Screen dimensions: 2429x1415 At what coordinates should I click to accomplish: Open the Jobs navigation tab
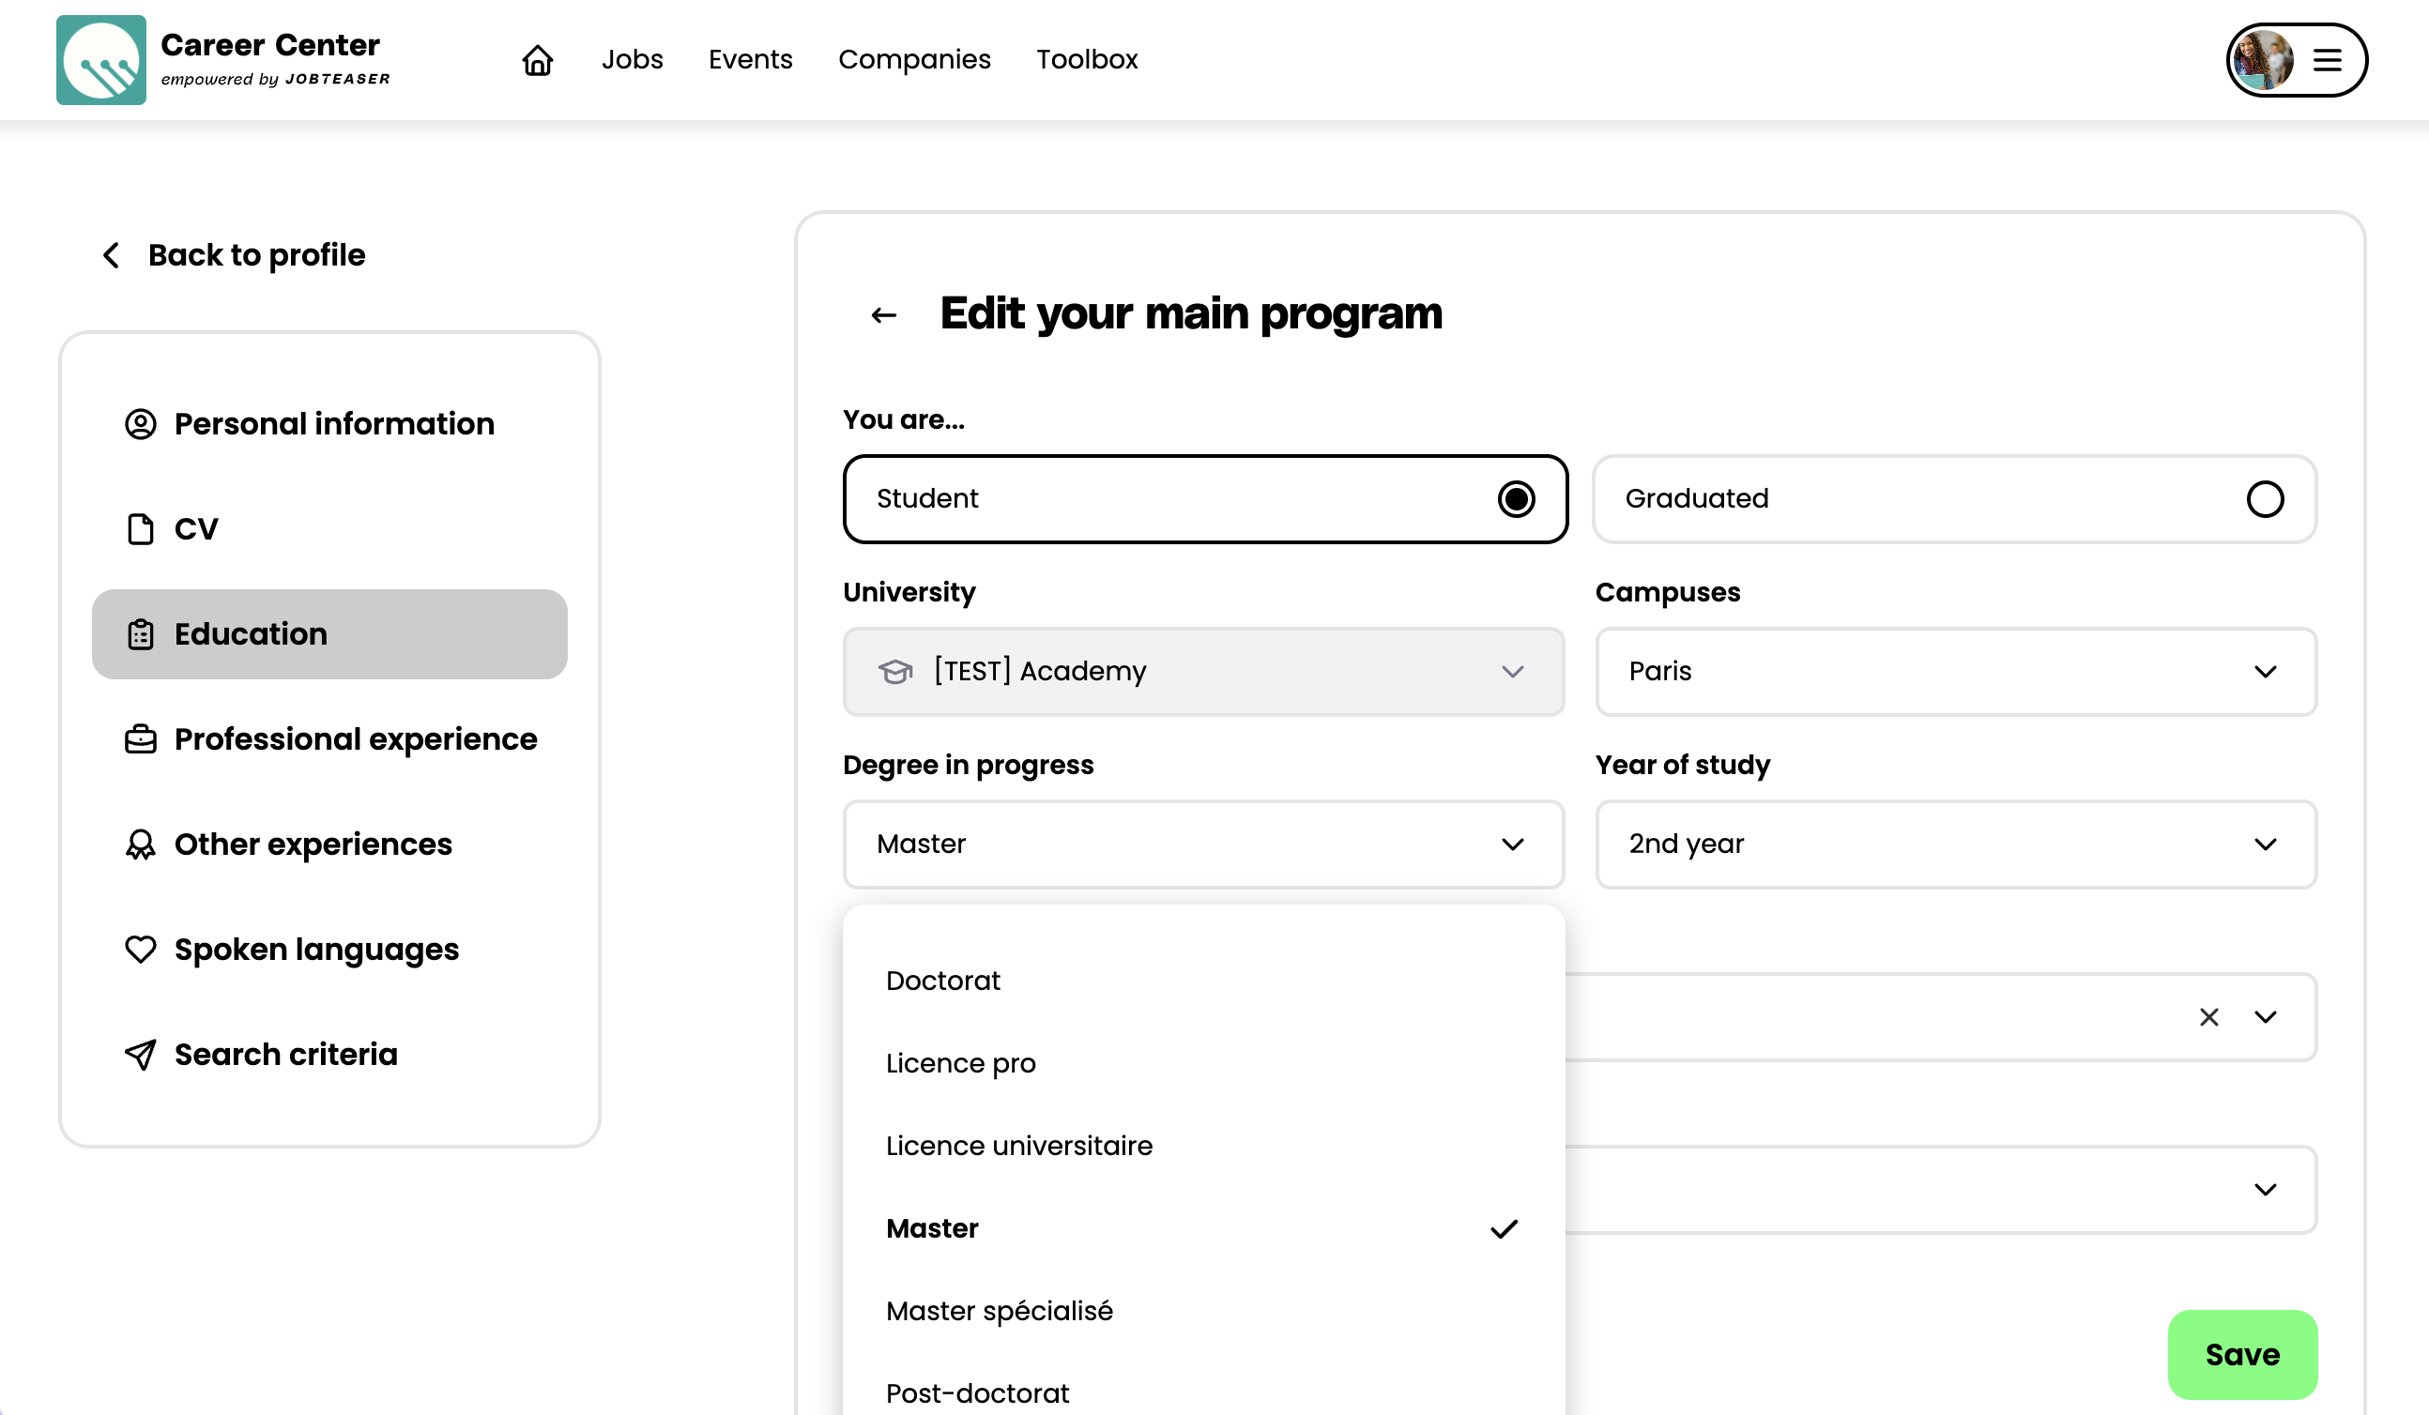pyautogui.click(x=633, y=60)
